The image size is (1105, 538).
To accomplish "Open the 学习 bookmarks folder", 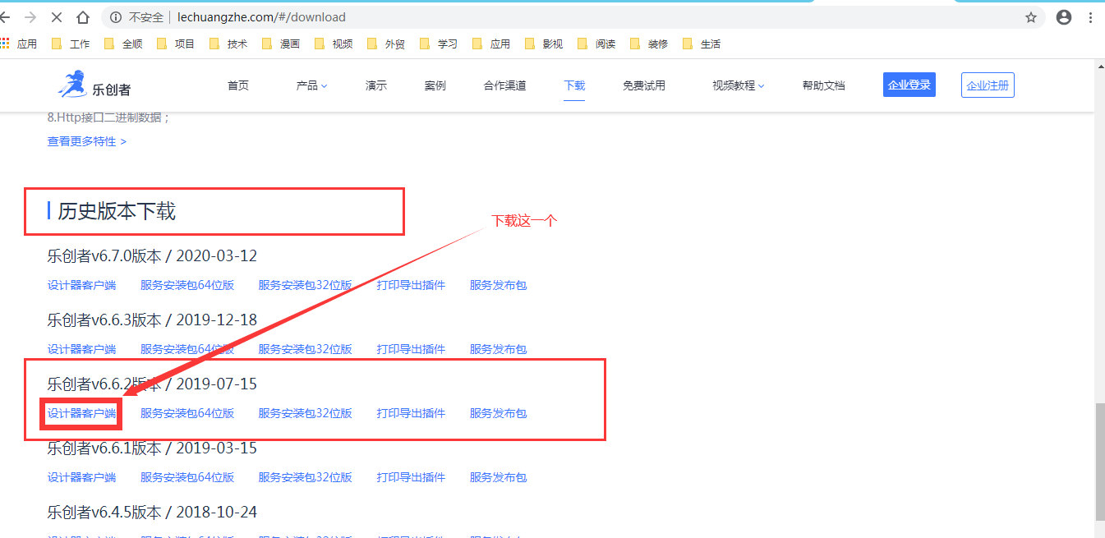I will tap(439, 44).
